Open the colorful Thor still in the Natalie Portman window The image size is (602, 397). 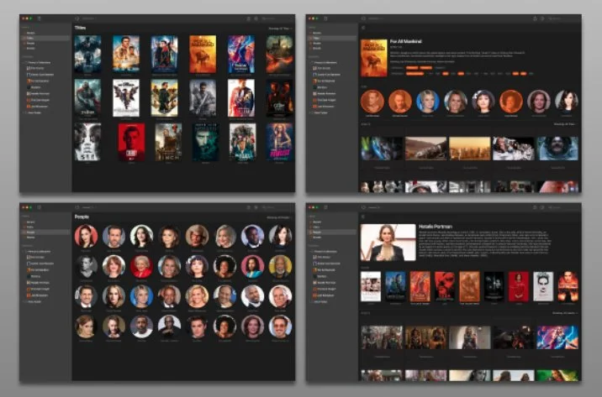coord(557,337)
